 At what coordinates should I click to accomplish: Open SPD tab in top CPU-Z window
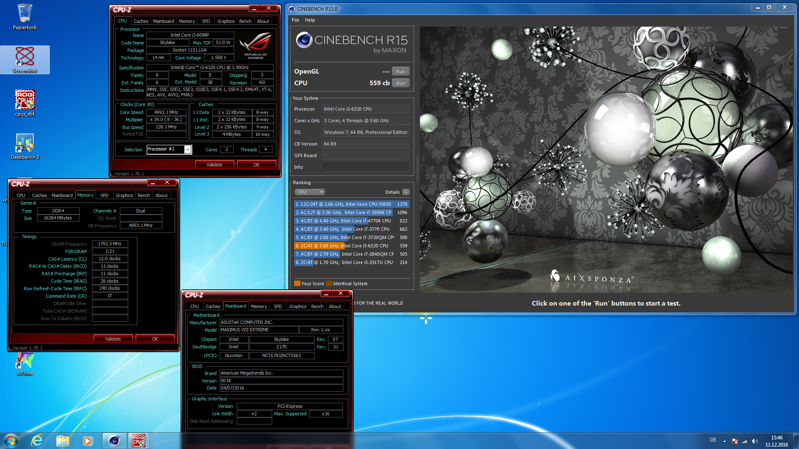pyautogui.click(x=206, y=21)
